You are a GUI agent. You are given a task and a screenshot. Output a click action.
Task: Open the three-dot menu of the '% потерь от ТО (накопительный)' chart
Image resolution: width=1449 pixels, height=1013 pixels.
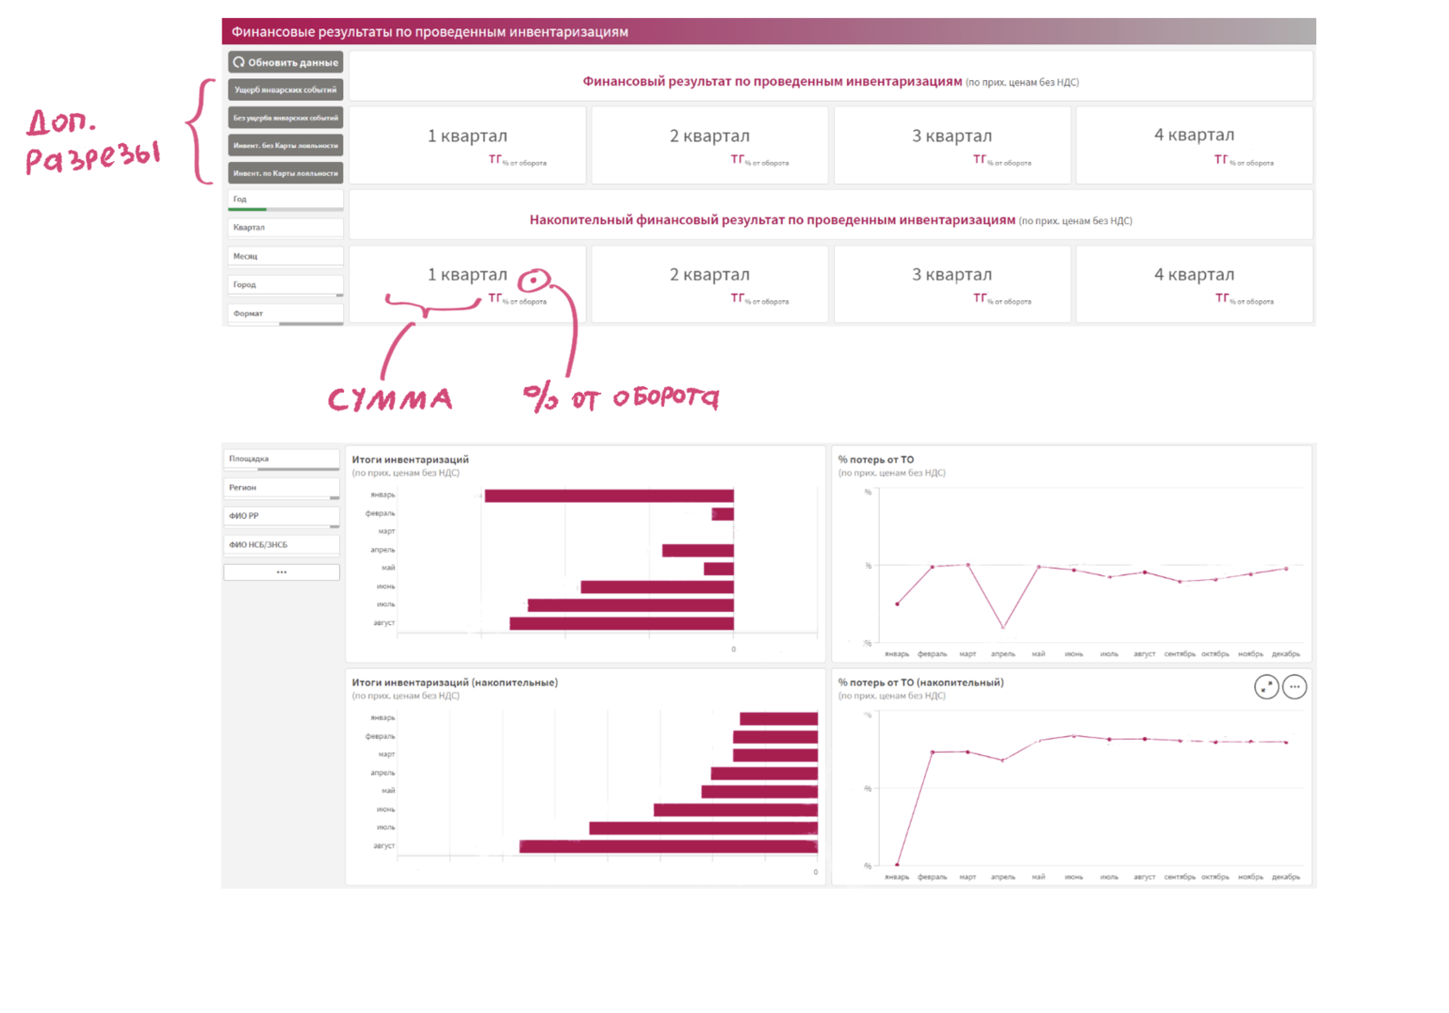click(1295, 687)
